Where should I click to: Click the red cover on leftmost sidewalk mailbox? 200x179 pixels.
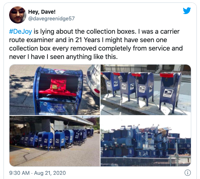click(102, 73)
